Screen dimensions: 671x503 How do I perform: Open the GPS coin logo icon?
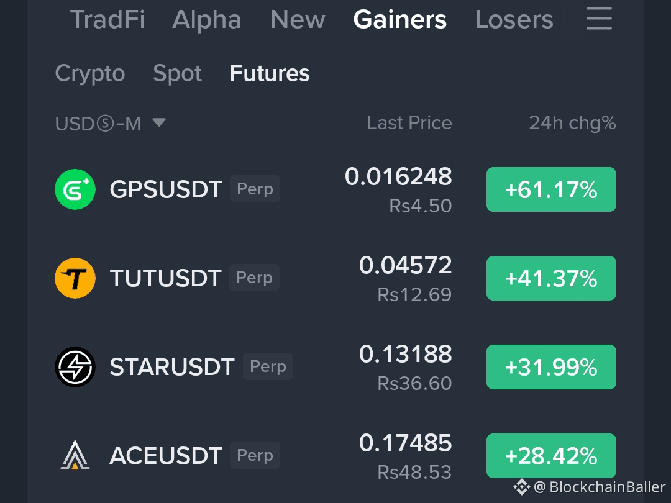tap(75, 189)
